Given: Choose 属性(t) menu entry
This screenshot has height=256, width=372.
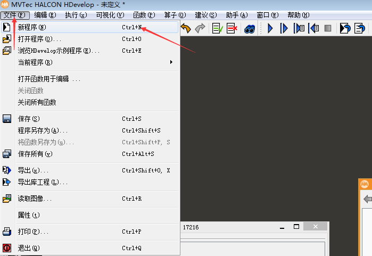Looking at the screenshot, I should coord(90,215).
